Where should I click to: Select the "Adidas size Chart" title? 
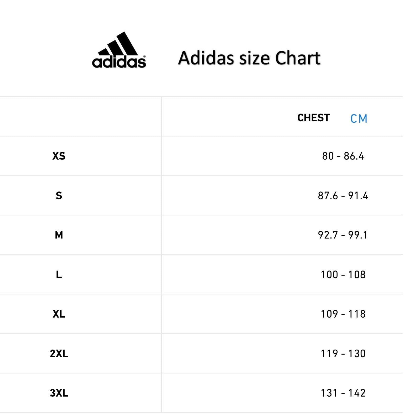(x=249, y=58)
